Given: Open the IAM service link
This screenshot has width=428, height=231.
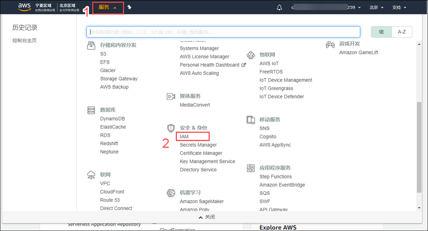Looking at the screenshot, I should [185, 137].
